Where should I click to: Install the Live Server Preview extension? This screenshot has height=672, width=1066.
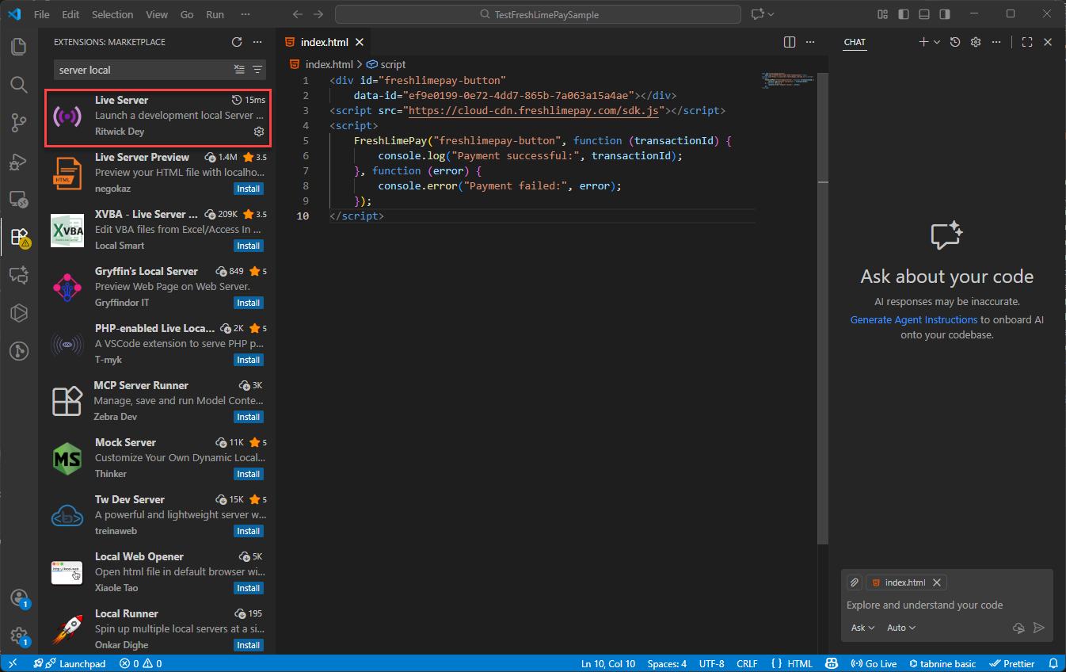(x=249, y=189)
